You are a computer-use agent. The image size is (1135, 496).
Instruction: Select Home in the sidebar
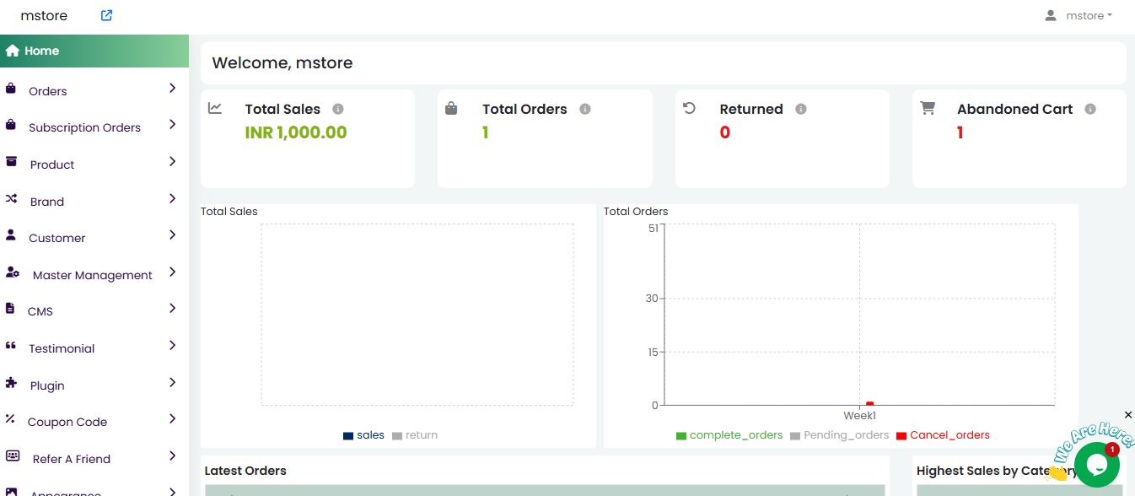click(42, 51)
